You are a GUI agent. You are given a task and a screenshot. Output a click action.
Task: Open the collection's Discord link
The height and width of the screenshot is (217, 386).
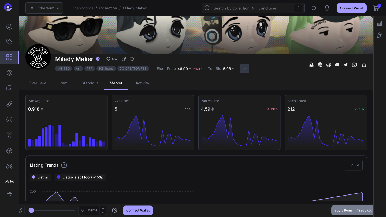tap(337, 65)
